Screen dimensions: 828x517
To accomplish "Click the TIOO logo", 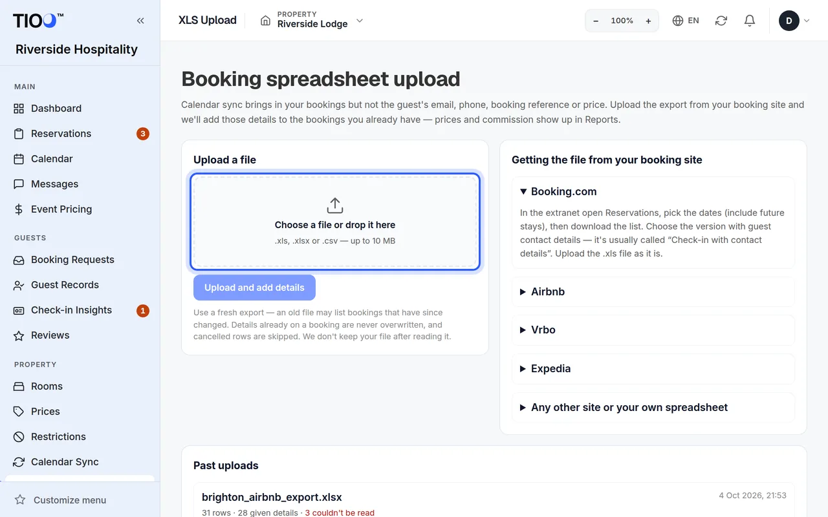I will 38,20.
